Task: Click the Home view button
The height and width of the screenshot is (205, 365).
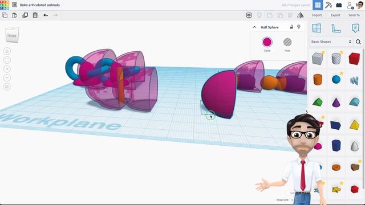Action: tap(7, 51)
